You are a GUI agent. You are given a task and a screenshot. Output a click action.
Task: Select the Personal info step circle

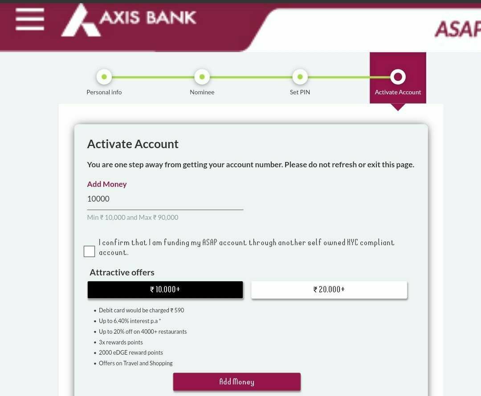click(x=104, y=77)
